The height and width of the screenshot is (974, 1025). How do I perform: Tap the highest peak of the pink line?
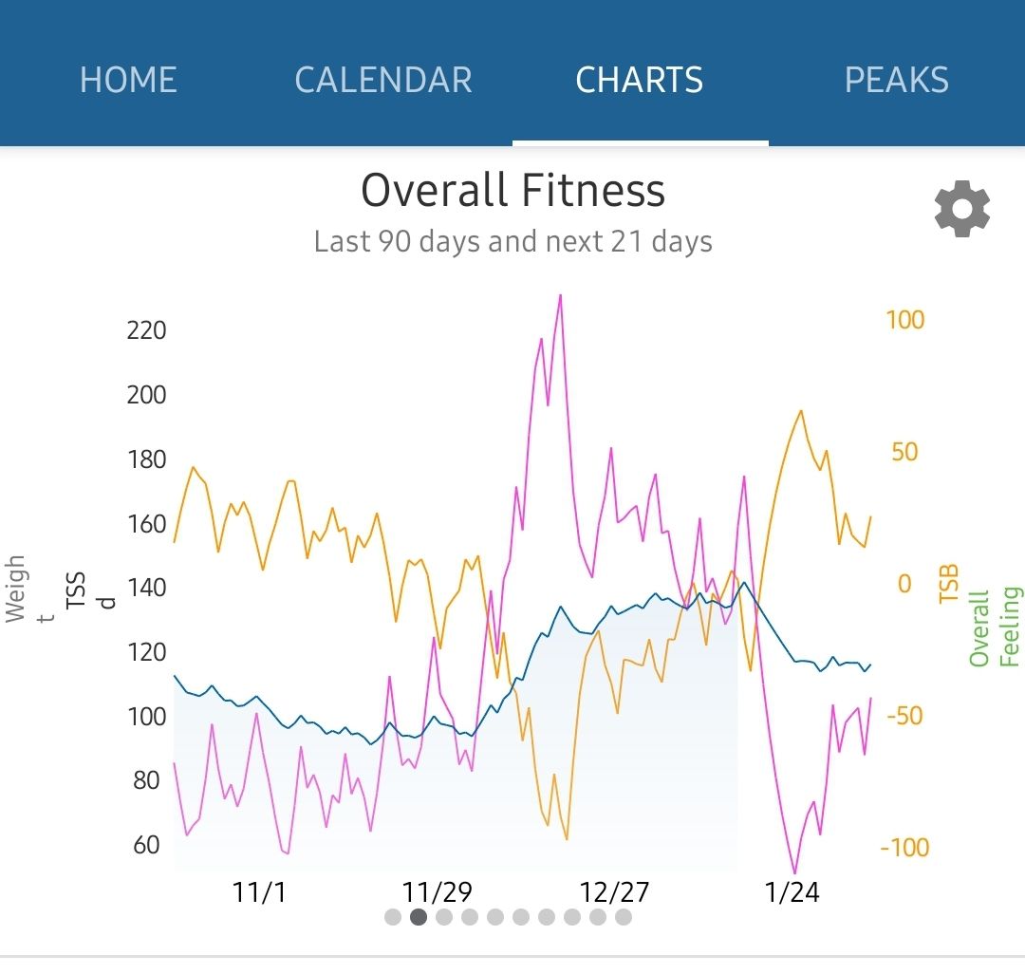coord(560,295)
